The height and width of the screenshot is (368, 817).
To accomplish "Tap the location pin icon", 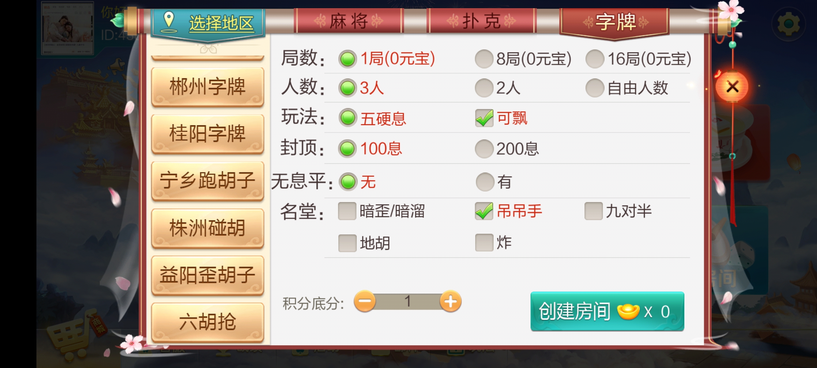I will tap(169, 22).
